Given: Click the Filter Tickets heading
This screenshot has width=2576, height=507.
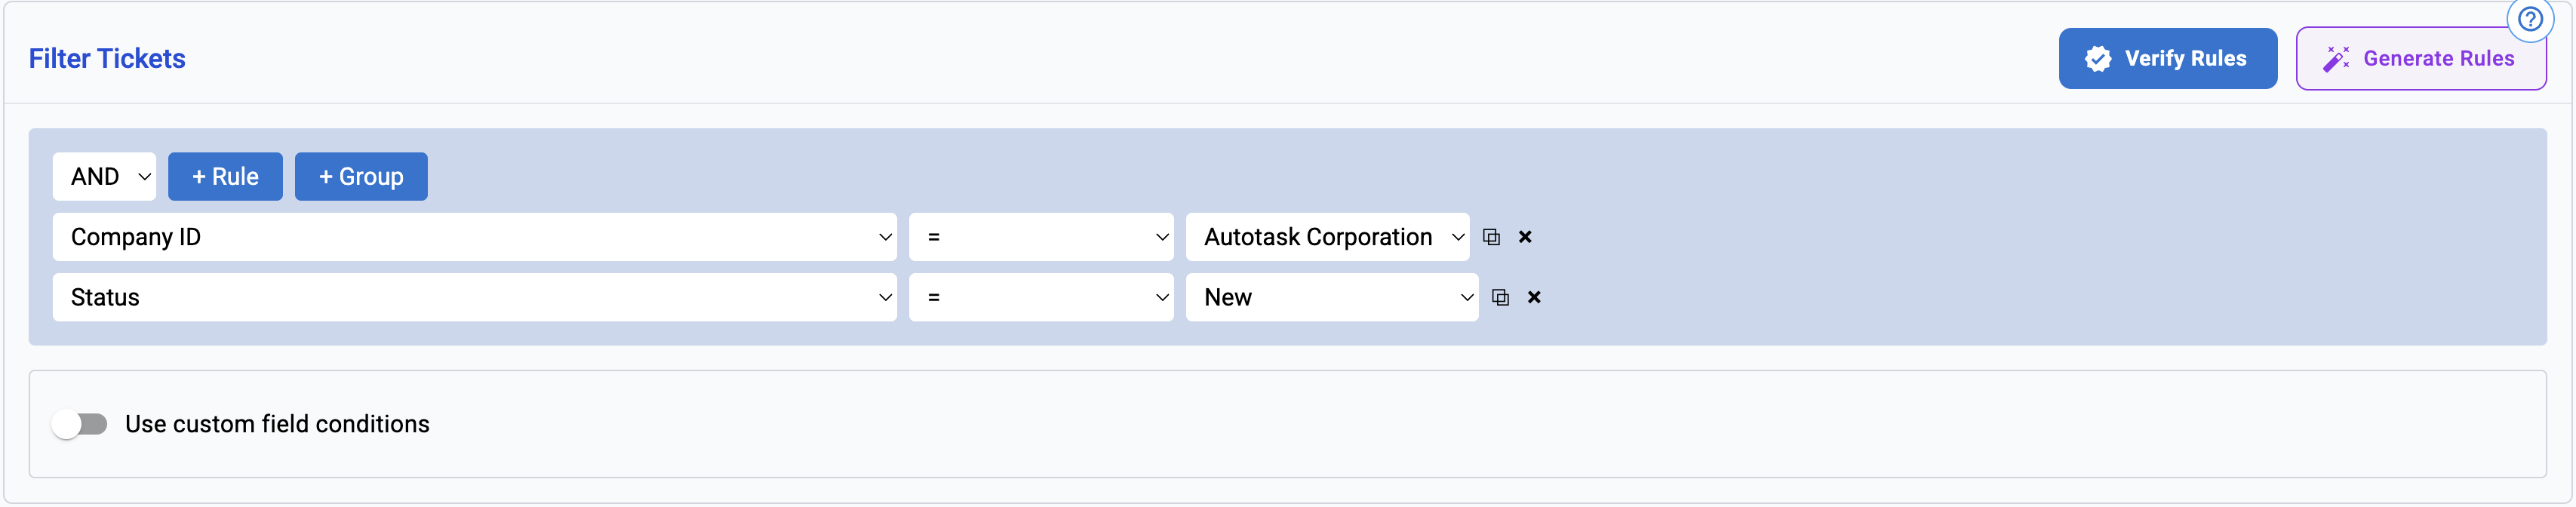Looking at the screenshot, I should click(107, 59).
